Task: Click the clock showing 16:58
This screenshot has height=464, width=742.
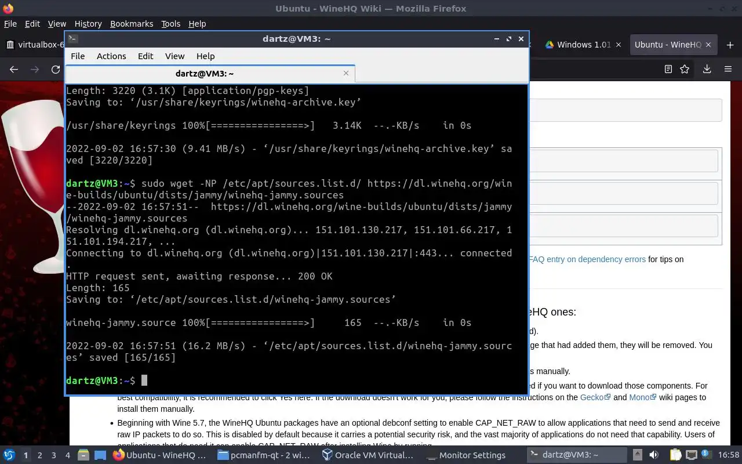Action: (x=729, y=455)
